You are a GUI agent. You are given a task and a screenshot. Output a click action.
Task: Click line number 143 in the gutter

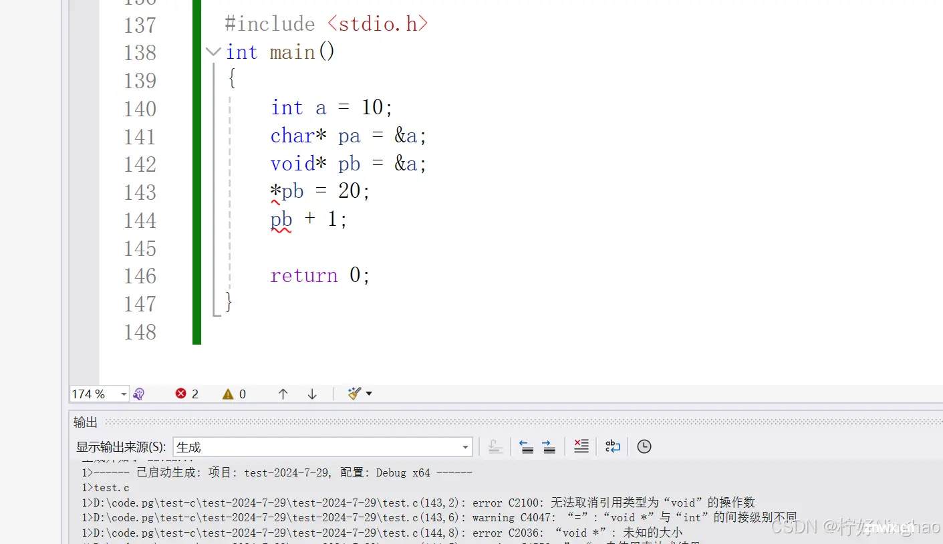point(140,192)
